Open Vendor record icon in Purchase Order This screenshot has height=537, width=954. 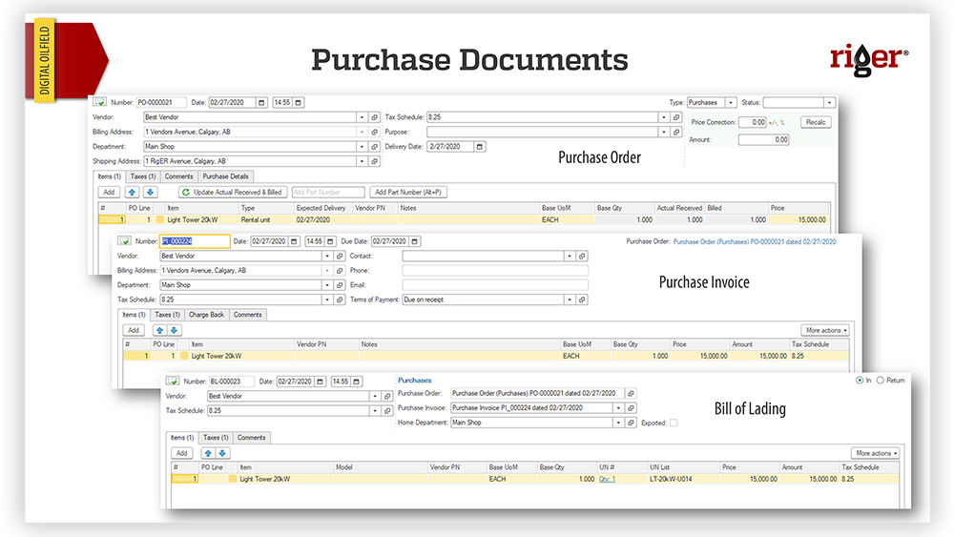(373, 117)
